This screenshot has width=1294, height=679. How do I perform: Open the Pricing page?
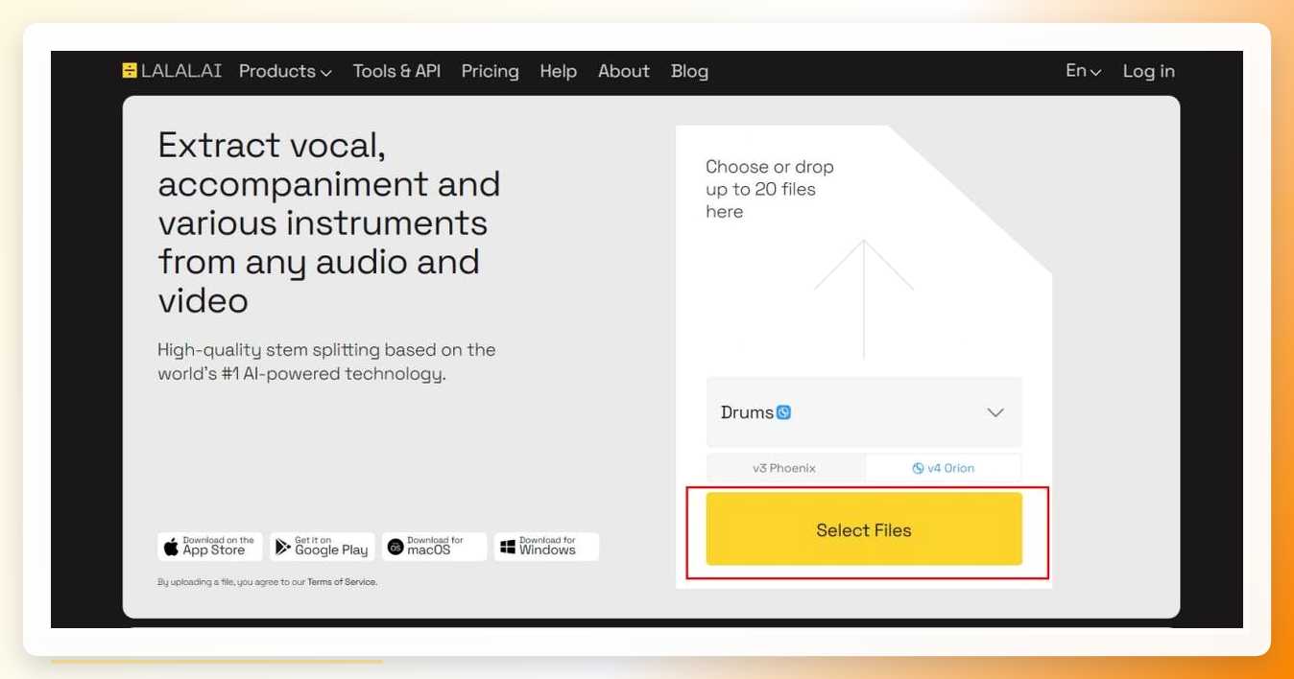pos(490,71)
